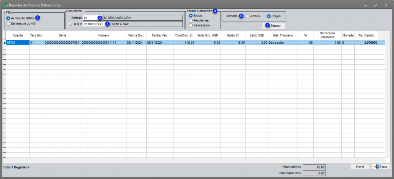Click the 'Saldo S/.' column header
This screenshot has width=394, height=179.
[233, 36]
